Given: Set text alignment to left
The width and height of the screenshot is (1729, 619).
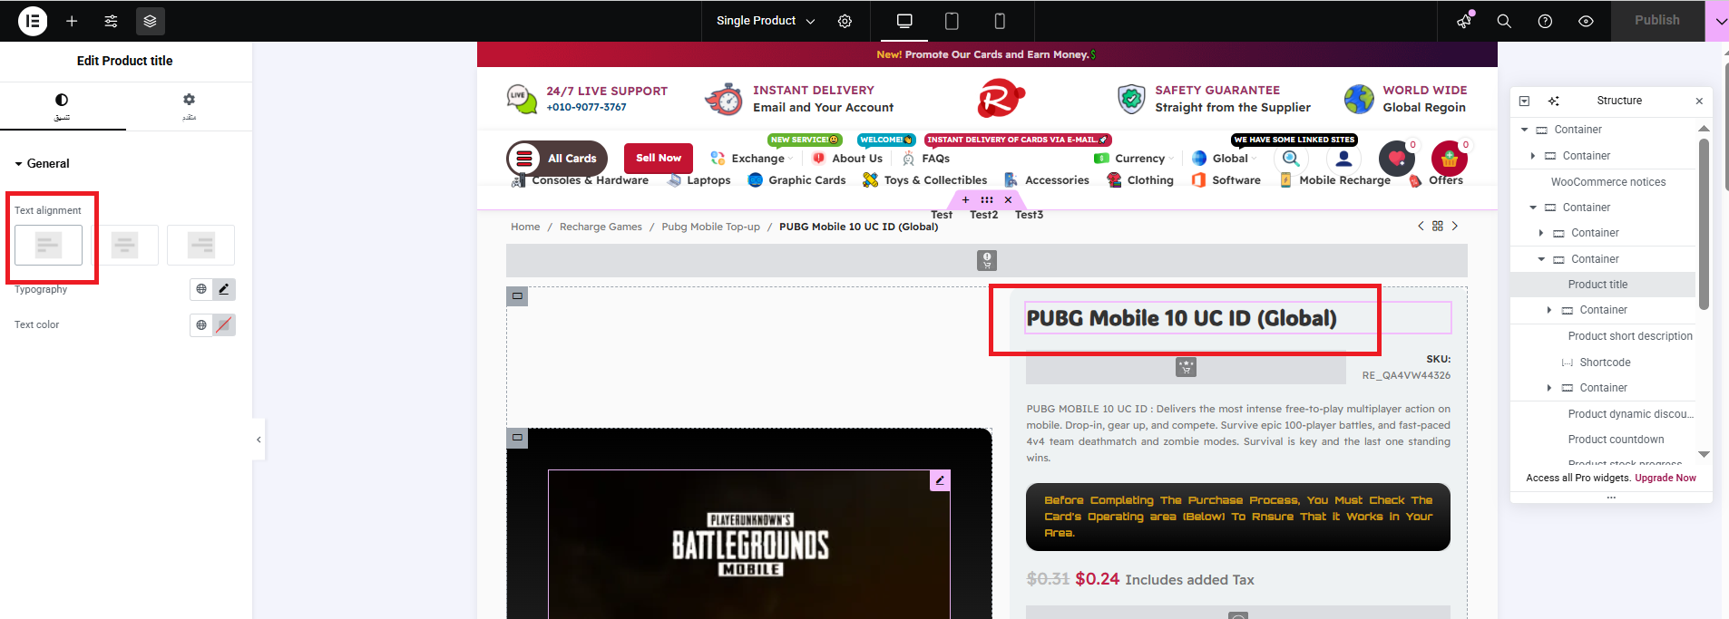Looking at the screenshot, I should pyautogui.click(x=48, y=245).
